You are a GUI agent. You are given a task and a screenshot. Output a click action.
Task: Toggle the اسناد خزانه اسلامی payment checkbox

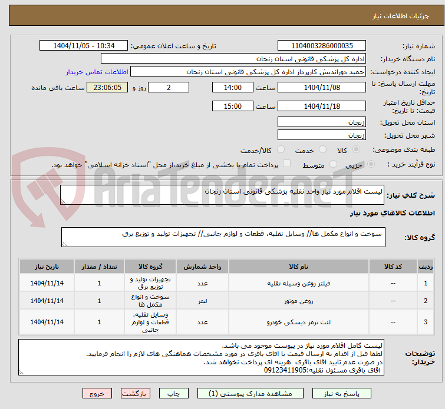click(287, 164)
